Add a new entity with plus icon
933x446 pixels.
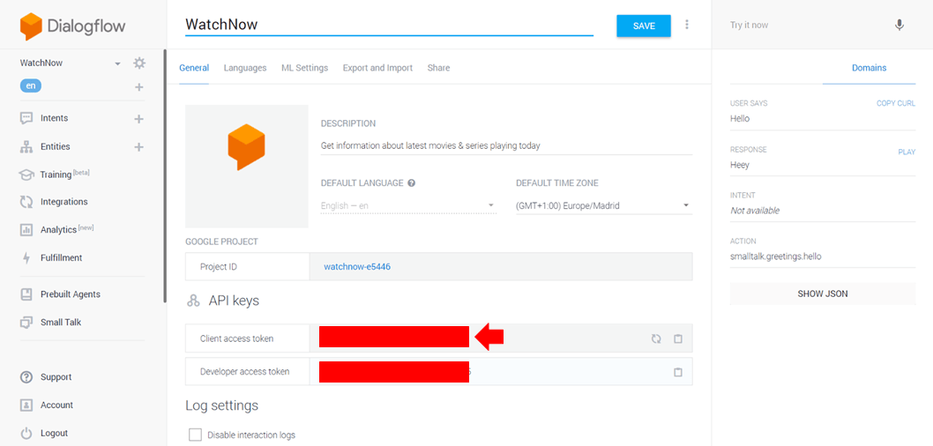coord(138,147)
